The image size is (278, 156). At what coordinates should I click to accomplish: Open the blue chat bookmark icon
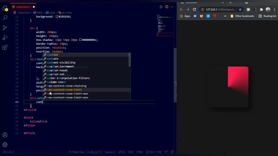[x=195, y=16]
